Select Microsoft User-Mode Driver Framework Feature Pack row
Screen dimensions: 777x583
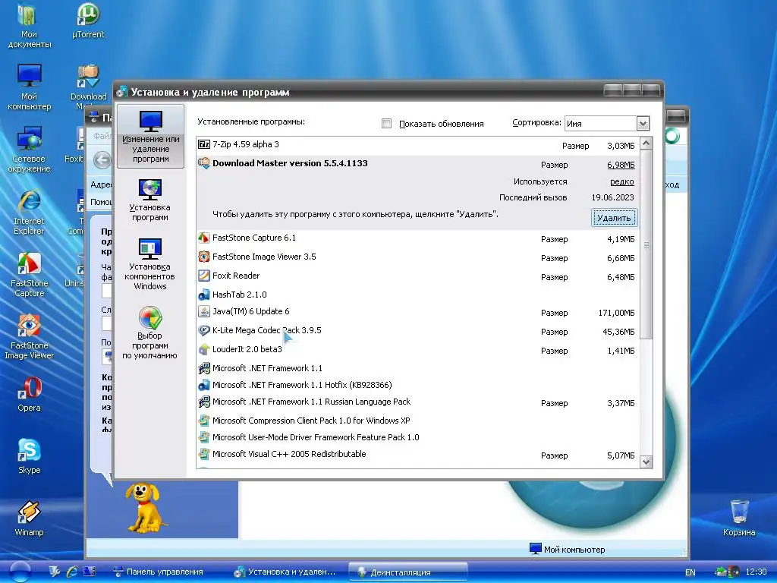click(x=418, y=437)
